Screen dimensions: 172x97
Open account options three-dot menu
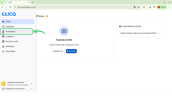[x=32, y=84]
